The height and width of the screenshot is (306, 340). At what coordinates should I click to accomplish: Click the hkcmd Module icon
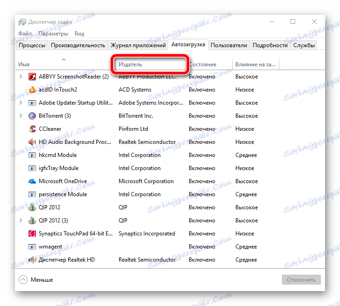coord(32,155)
